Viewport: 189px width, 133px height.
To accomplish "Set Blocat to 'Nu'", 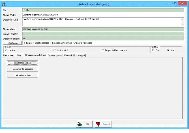I will point(168,50).
